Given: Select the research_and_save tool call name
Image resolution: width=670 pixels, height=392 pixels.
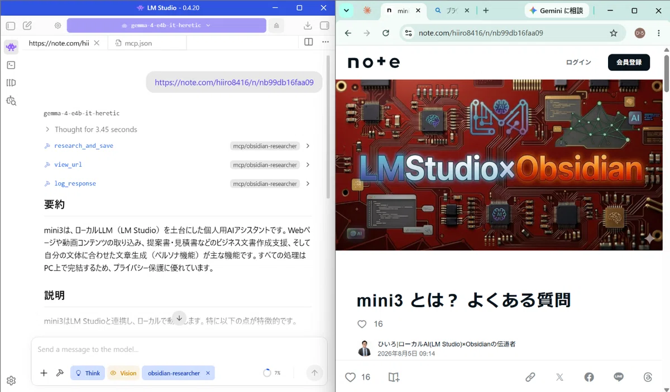Looking at the screenshot, I should click(x=84, y=146).
